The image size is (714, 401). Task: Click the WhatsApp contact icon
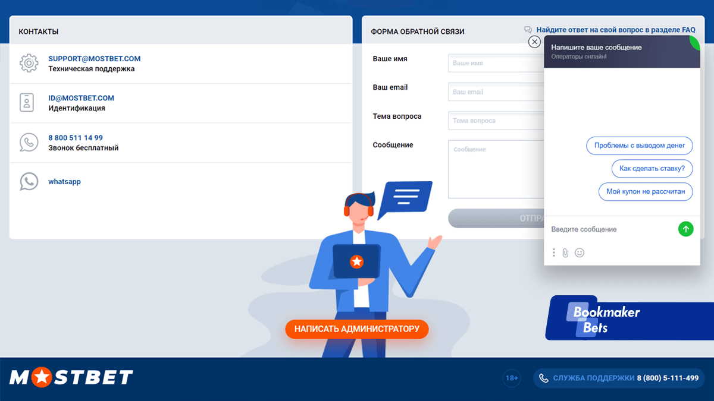(x=29, y=182)
